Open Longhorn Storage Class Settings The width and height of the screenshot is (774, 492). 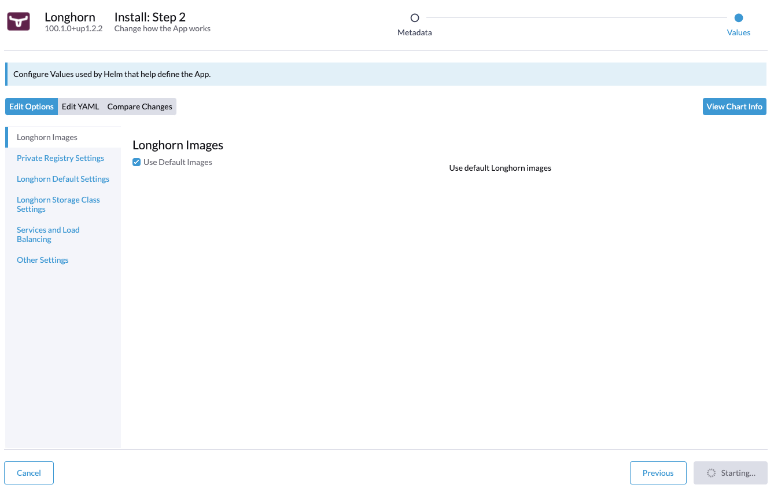[58, 204]
